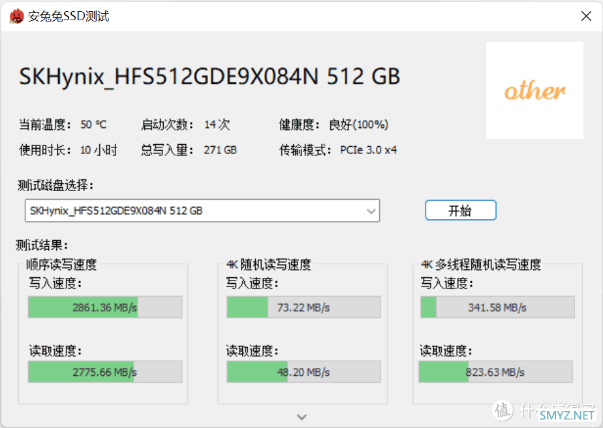This screenshot has width=603, height=428.
Task: Click the 当前温度 label
Action: click(45, 125)
